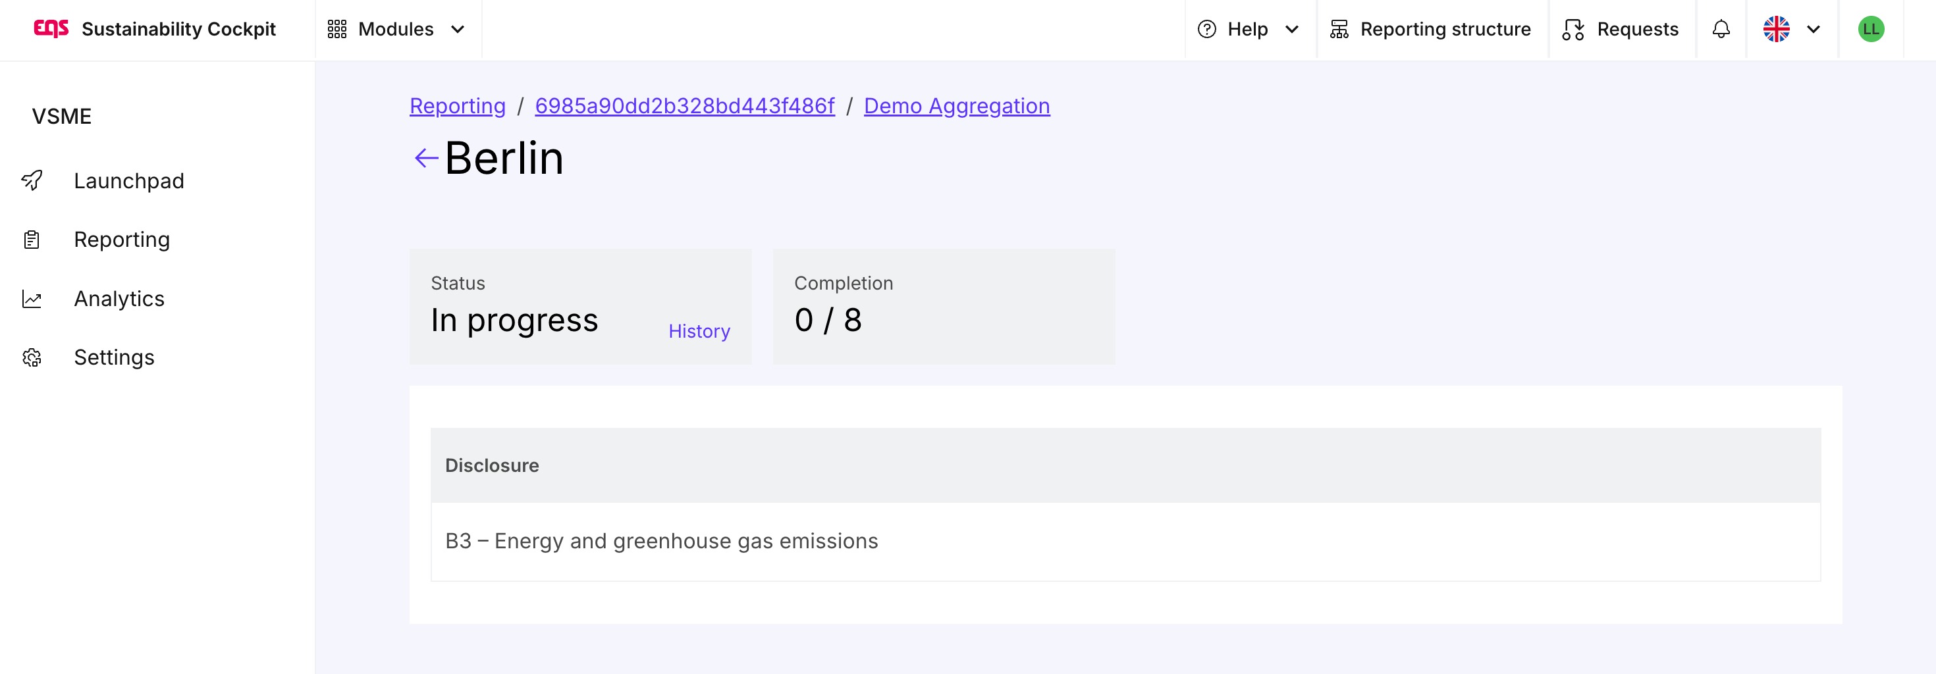
Task: Click the Reporting breadcrumb link
Action: click(457, 106)
